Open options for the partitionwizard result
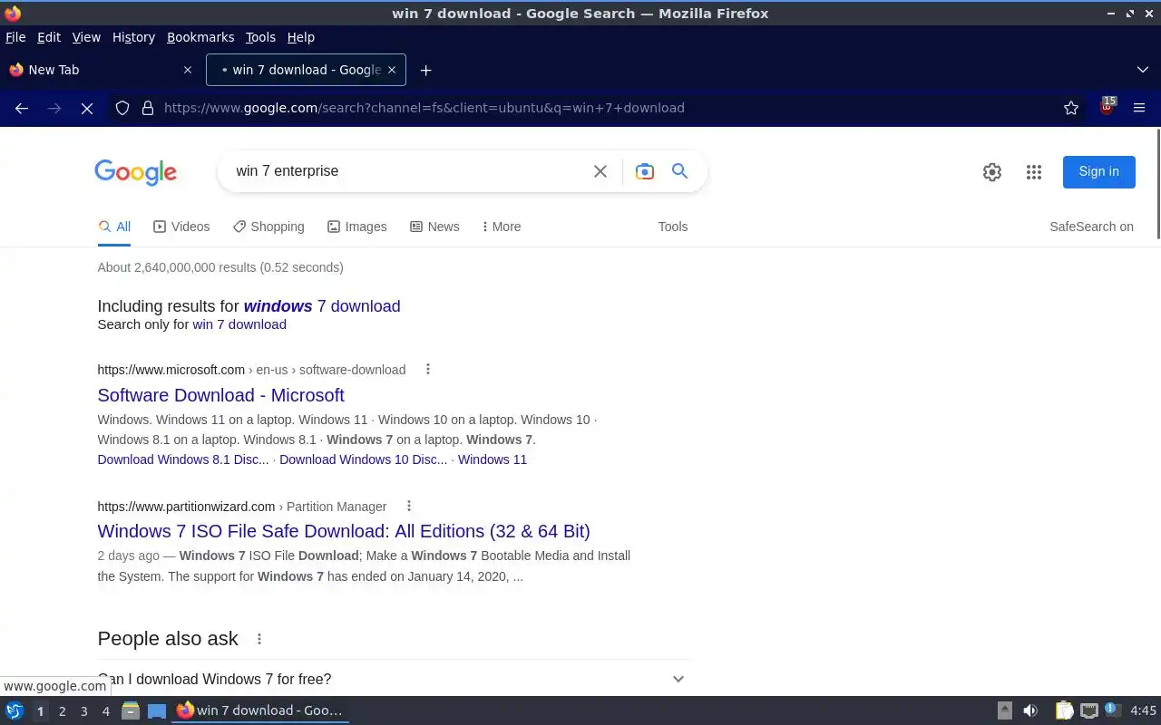This screenshot has height=725, width=1161. (409, 506)
